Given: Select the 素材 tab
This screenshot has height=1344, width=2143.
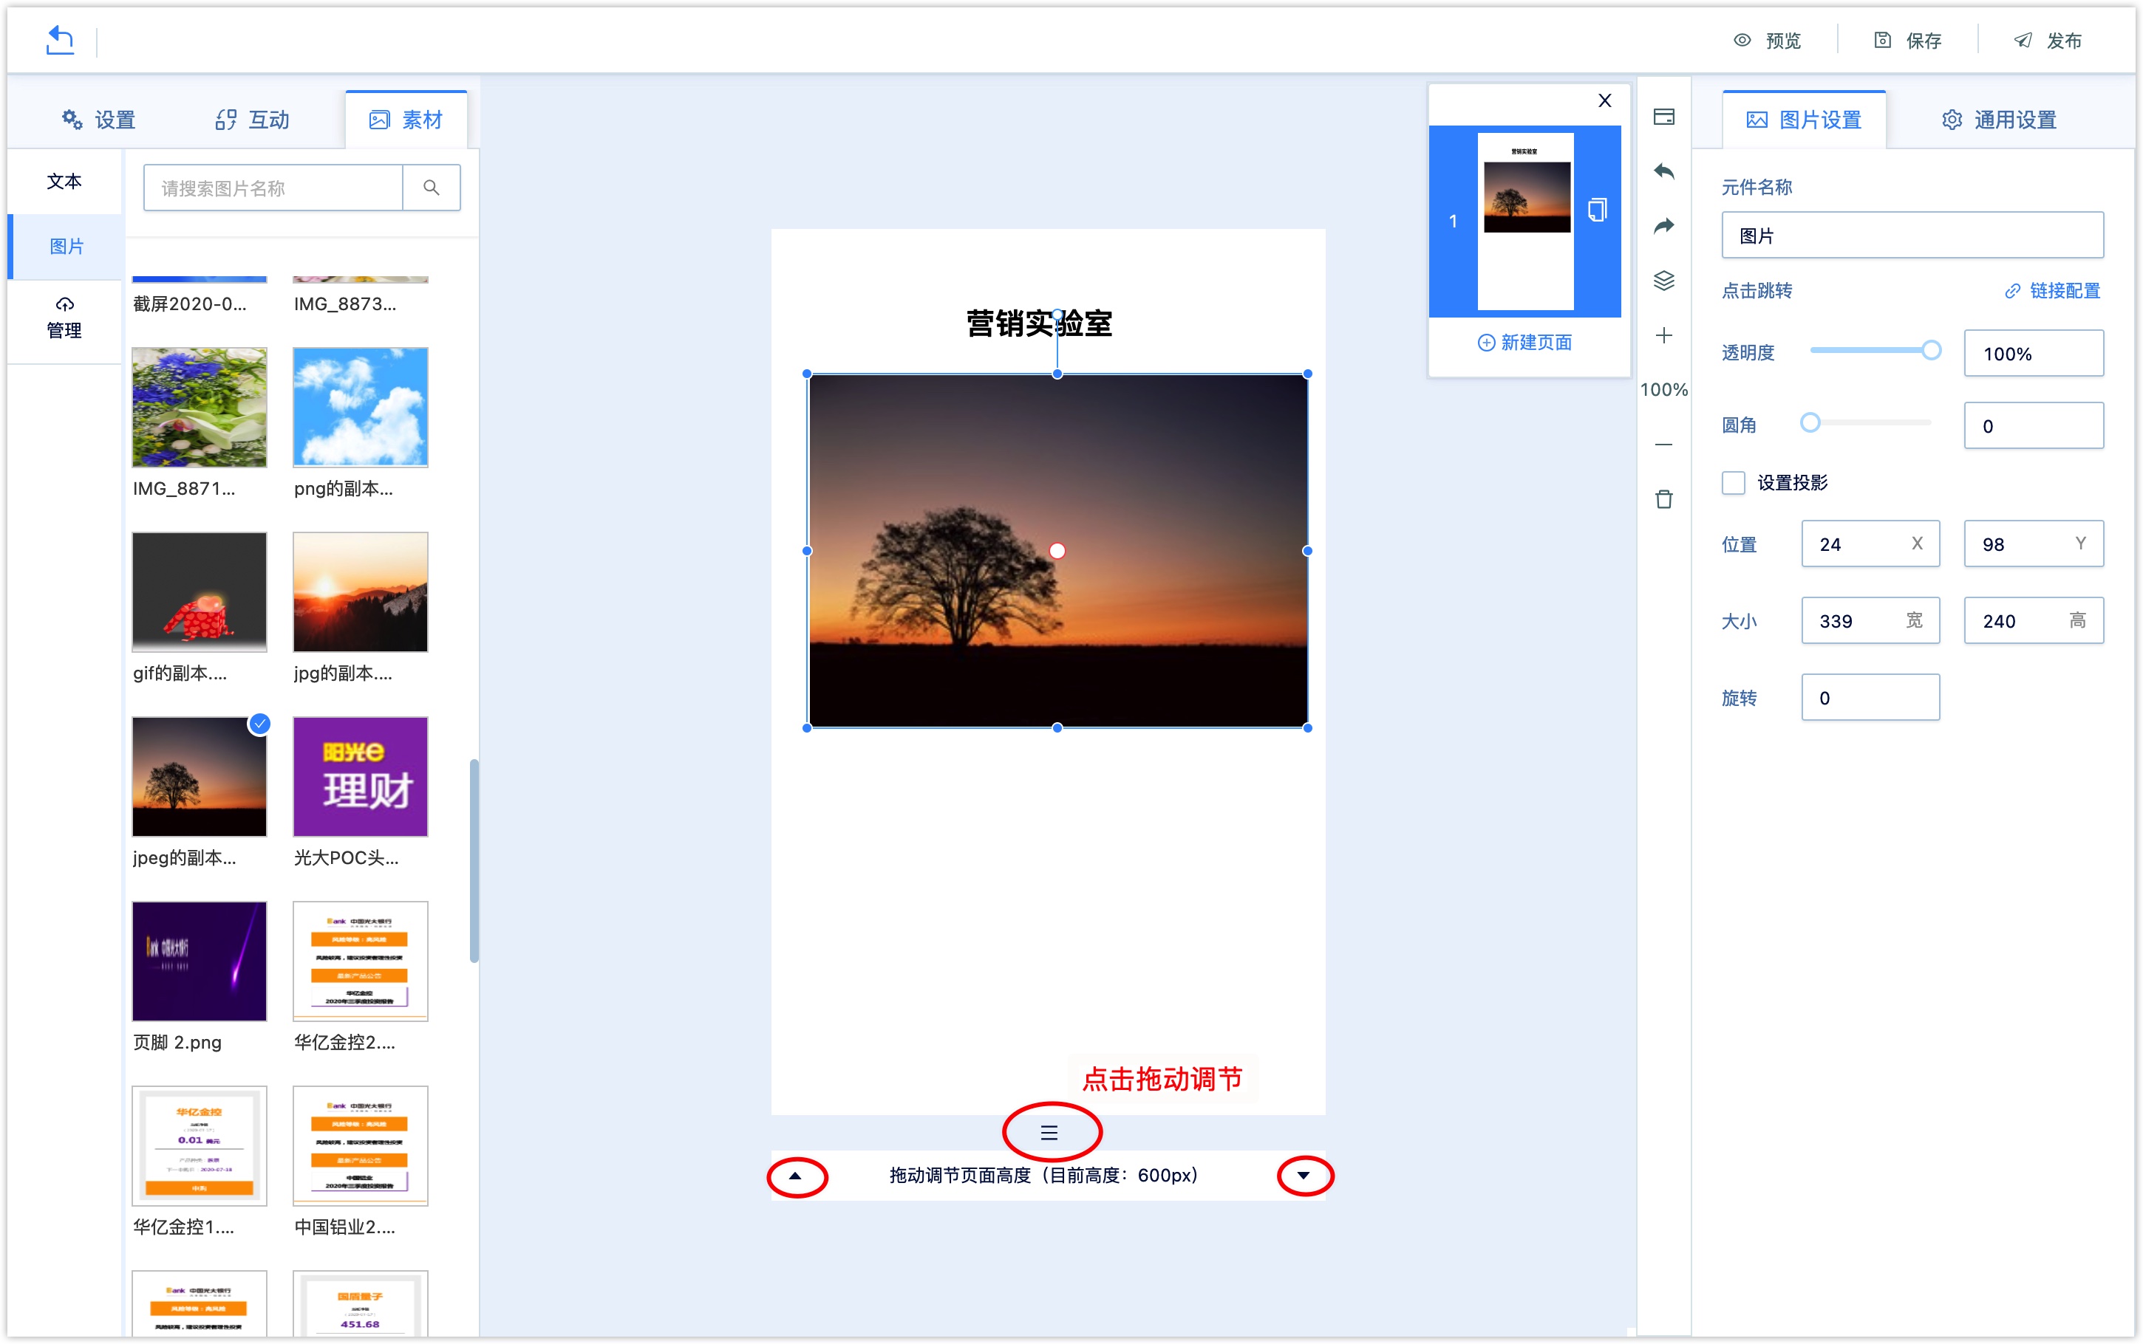Looking at the screenshot, I should (x=406, y=119).
